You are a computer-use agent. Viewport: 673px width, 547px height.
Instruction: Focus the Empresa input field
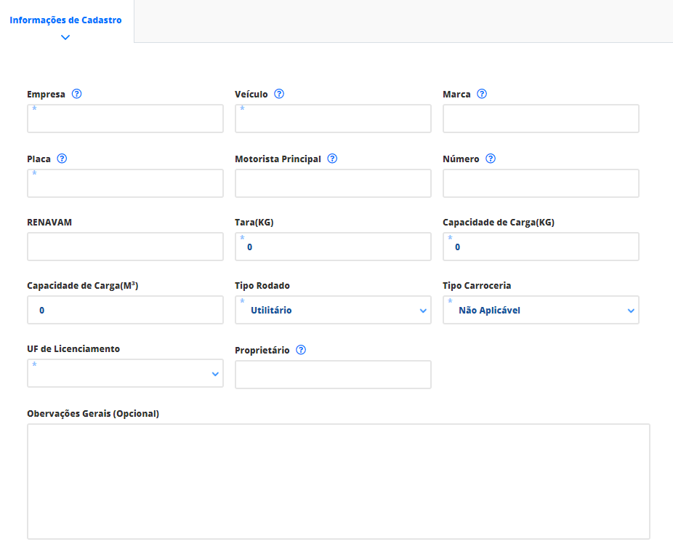(x=125, y=119)
